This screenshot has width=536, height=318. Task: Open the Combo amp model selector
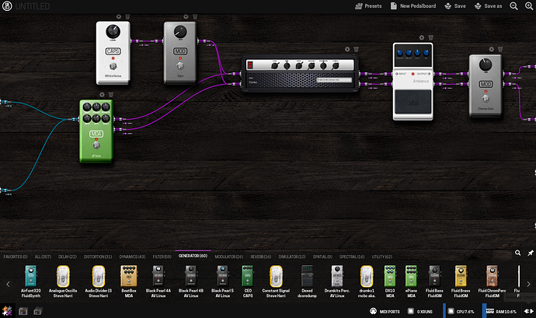(334, 80)
